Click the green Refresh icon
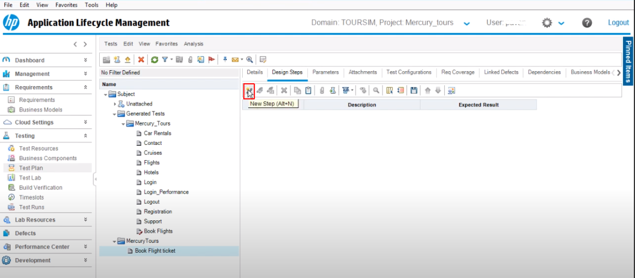Image resolution: width=635 pixels, height=278 pixels. [155, 60]
